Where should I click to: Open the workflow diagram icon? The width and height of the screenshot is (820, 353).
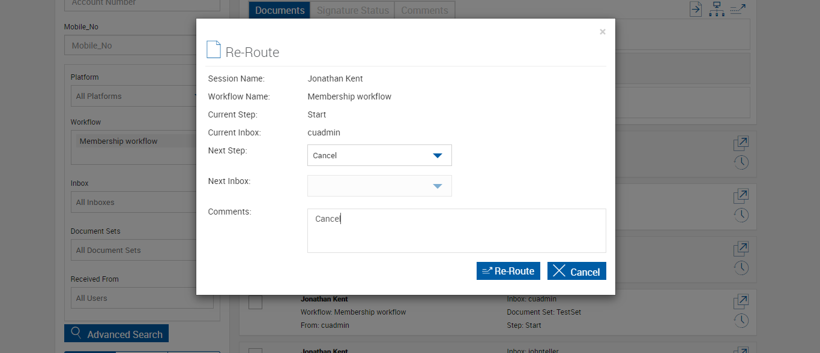[716, 9]
